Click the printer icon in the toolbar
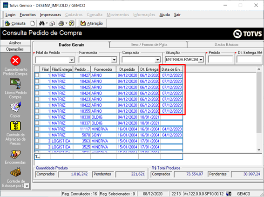This screenshot has width=264, height=197. click(x=61, y=23)
